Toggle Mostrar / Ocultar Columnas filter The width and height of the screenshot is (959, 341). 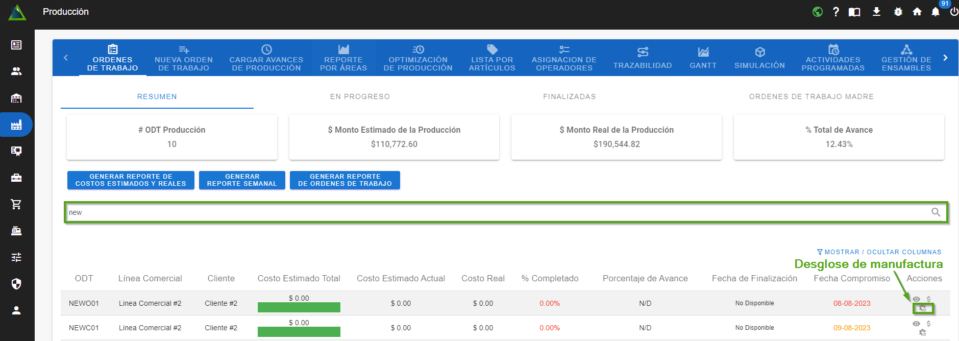click(x=879, y=252)
